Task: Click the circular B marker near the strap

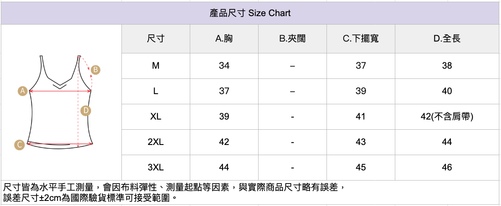Action: (x=96, y=70)
